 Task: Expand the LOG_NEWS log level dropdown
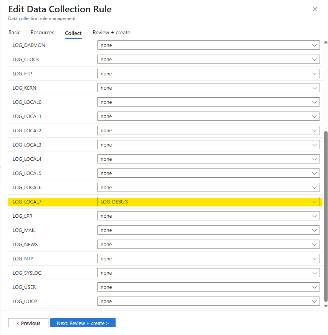coord(208,245)
